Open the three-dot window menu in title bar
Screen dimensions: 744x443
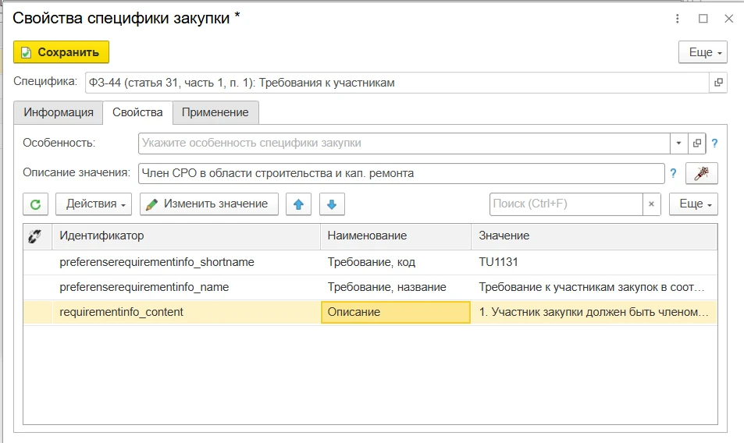tap(678, 19)
